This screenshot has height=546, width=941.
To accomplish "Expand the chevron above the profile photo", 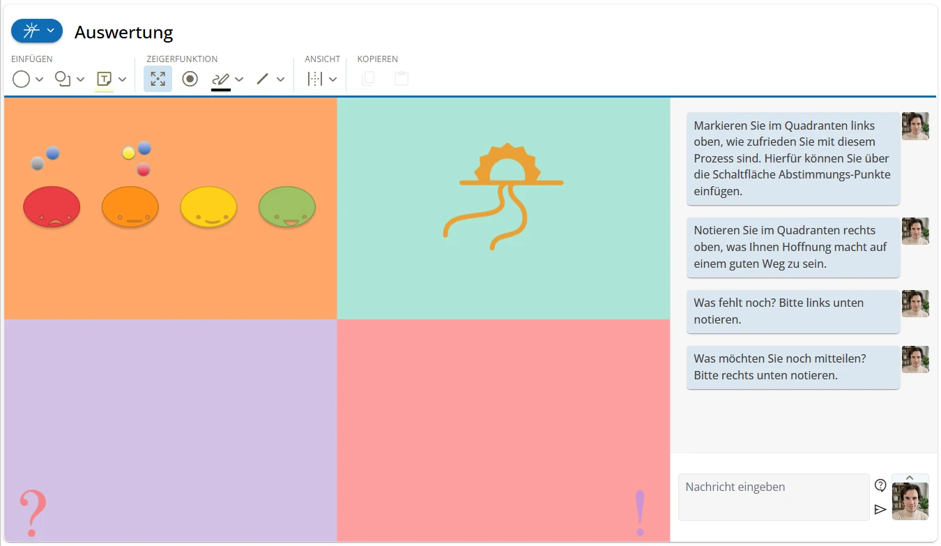I will (910, 478).
